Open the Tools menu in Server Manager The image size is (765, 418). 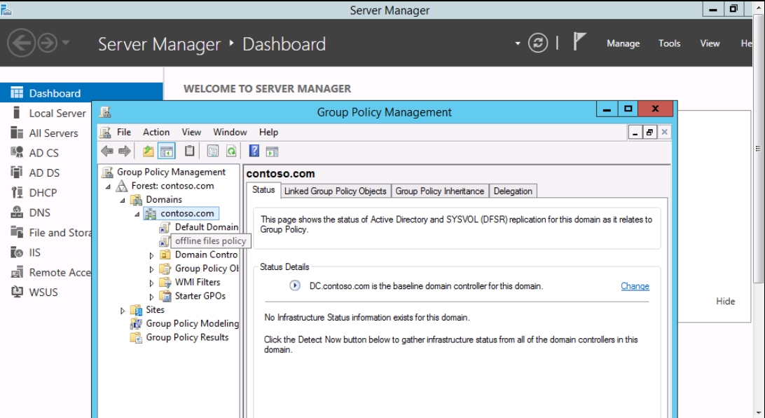click(669, 43)
